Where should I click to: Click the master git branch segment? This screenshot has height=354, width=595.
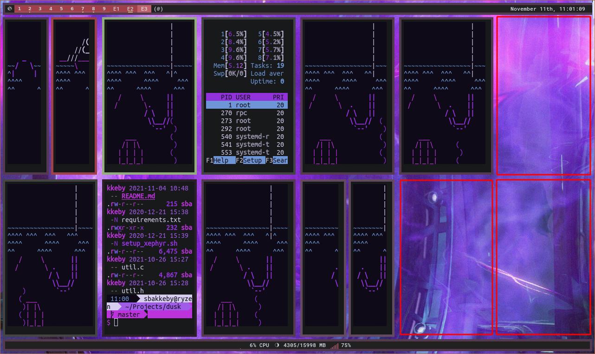(126, 315)
